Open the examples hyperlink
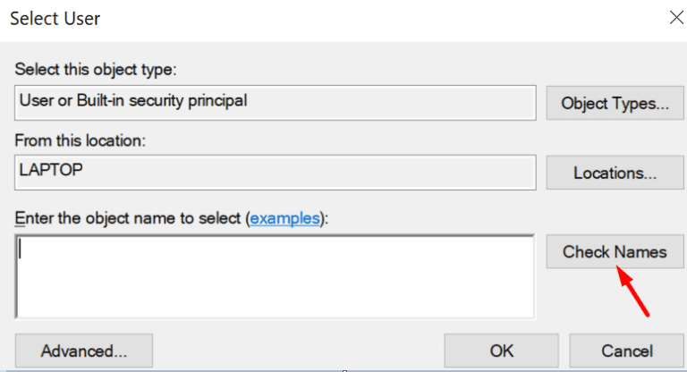687x372 pixels. 284,218
